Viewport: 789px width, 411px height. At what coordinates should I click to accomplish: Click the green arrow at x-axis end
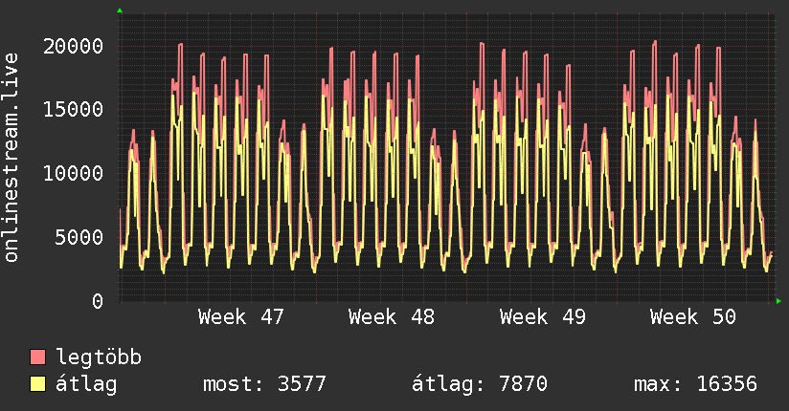(778, 301)
